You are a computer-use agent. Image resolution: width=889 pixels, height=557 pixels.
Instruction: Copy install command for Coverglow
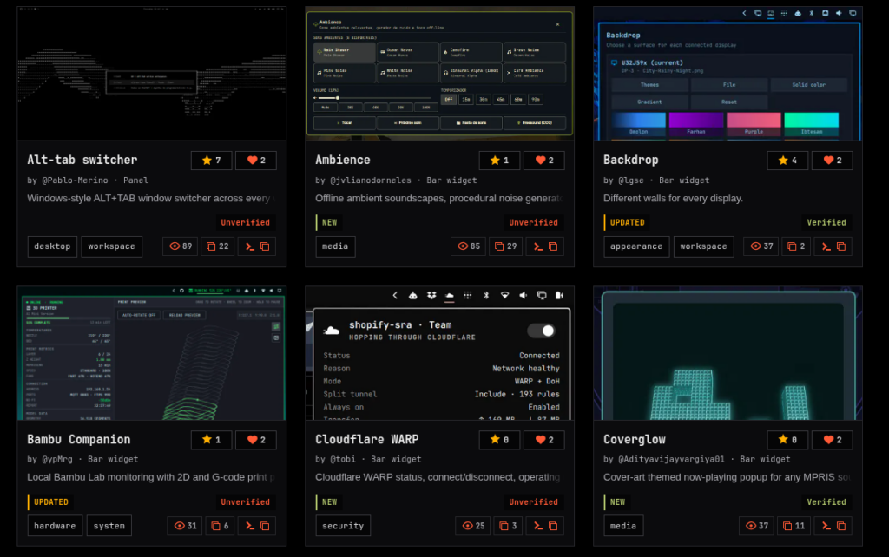coord(833,526)
